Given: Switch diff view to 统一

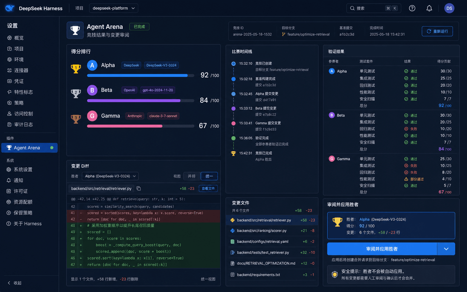Looking at the screenshot, I should (x=209, y=176).
